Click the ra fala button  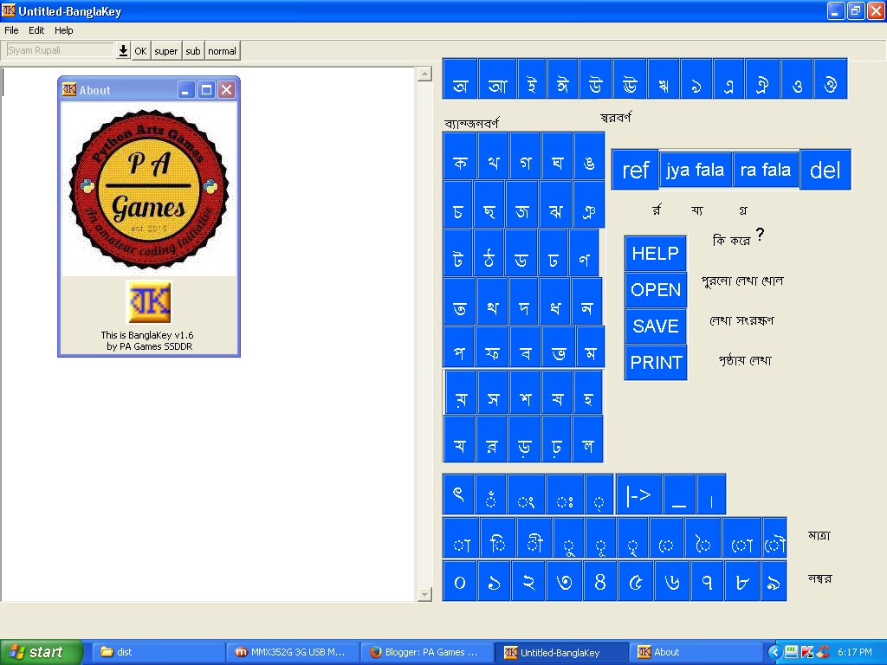(x=766, y=170)
